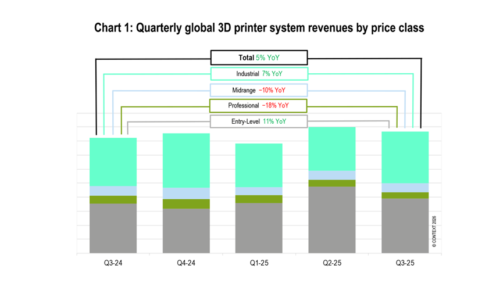This screenshot has width=503, height=283.
Task: Select the olive Professional segment in Q1-25 bar
Action: pos(259,199)
